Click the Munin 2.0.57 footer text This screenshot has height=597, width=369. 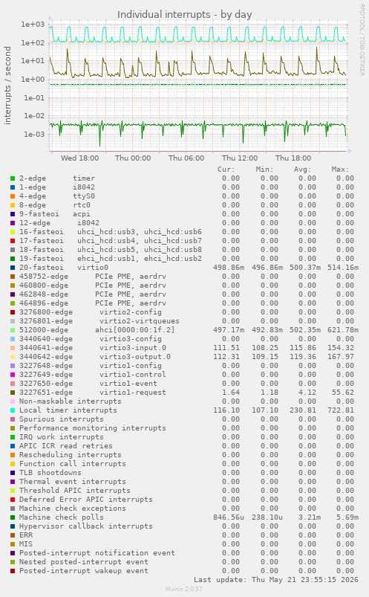click(184, 589)
